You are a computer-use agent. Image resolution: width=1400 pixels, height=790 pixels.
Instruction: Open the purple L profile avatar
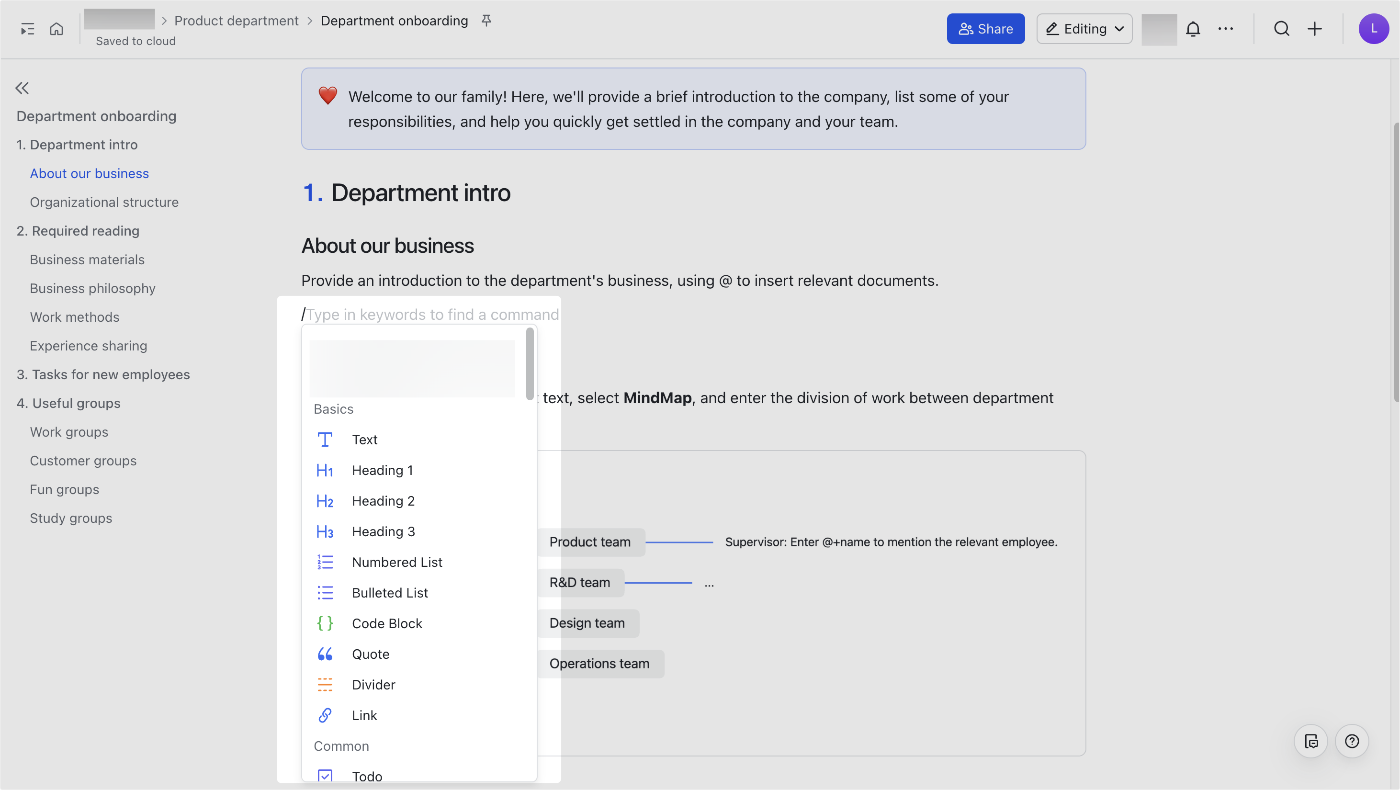(1373, 29)
